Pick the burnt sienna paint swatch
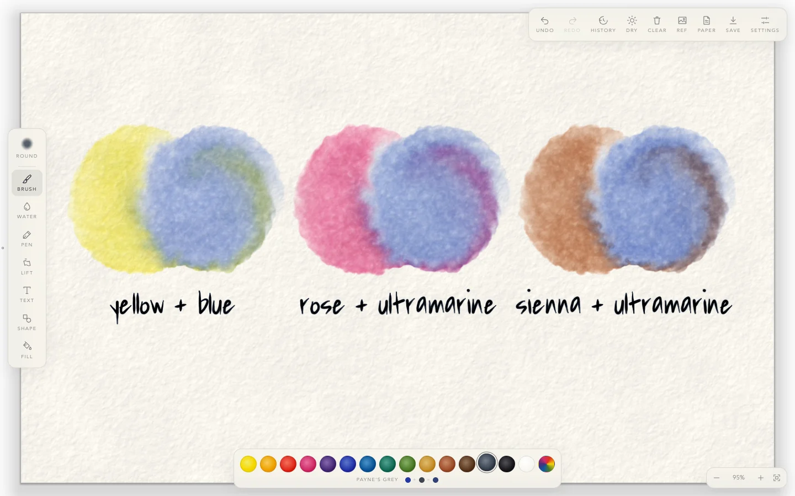The width and height of the screenshot is (795, 496). pos(447,464)
